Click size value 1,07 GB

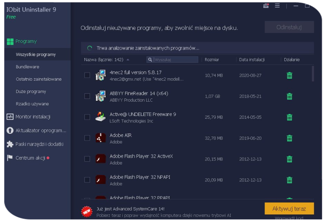[x=212, y=97]
